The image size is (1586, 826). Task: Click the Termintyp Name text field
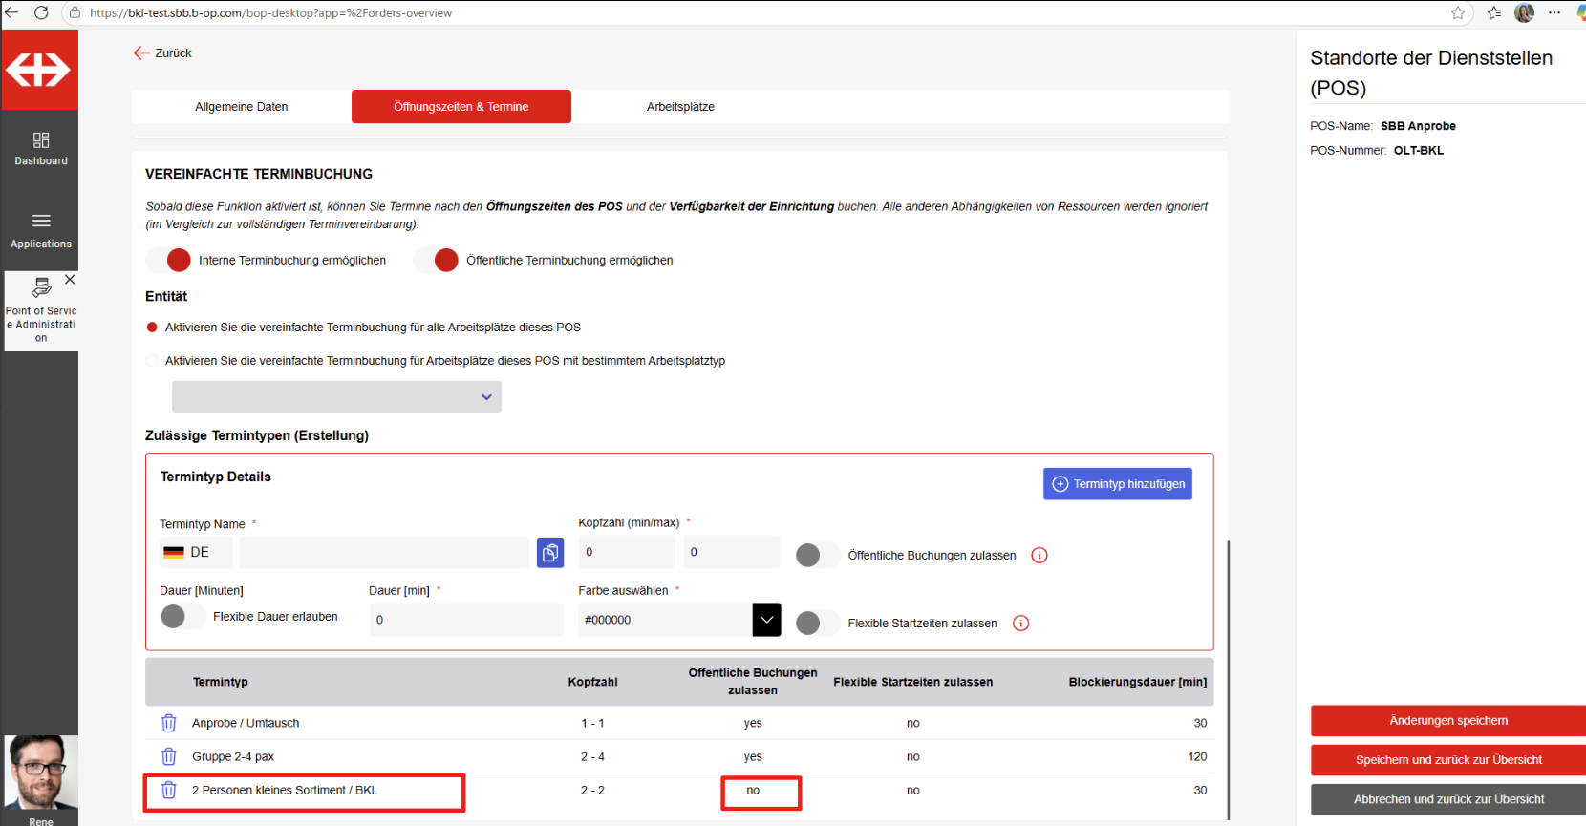click(x=383, y=553)
